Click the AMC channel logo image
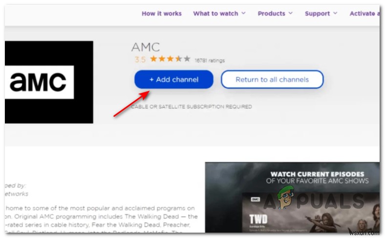This screenshot has height=238, width=385. 49,82
